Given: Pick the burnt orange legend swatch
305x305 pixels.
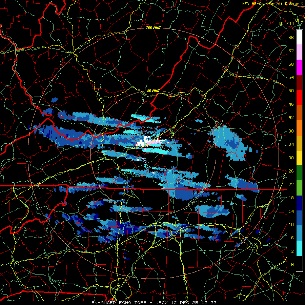Looking at the screenshot, I should (299, 113).
